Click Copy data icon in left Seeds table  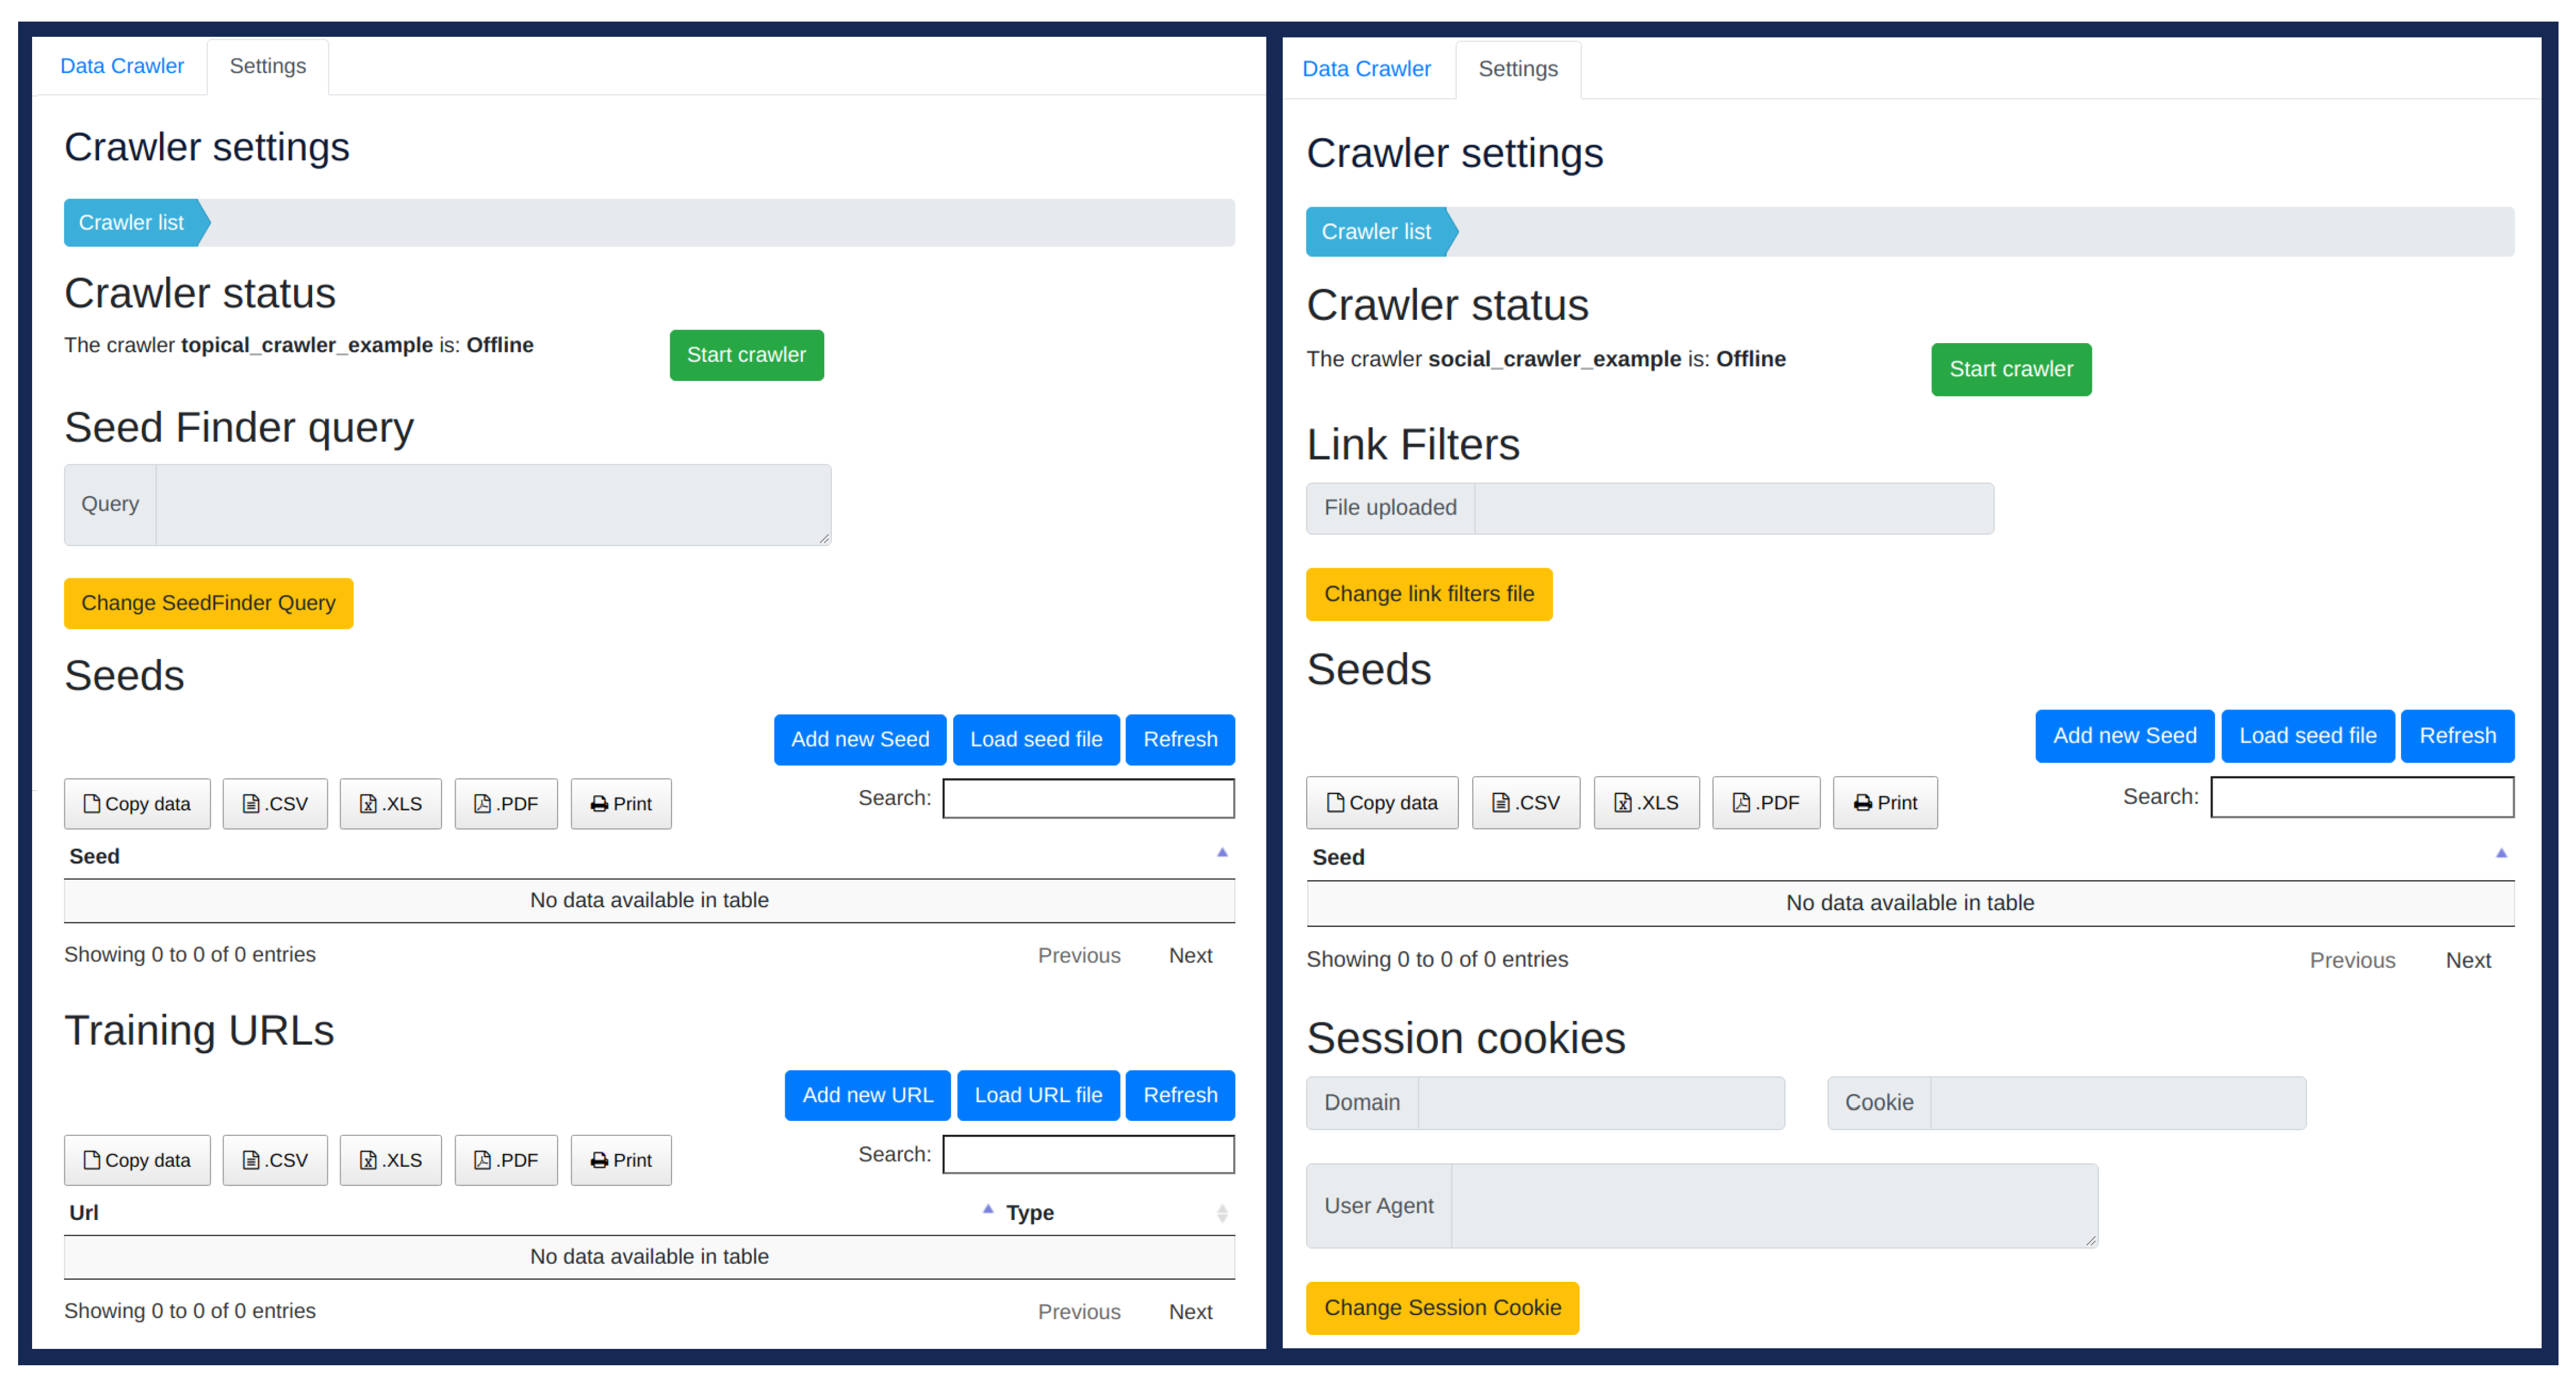tap(91, 804)
